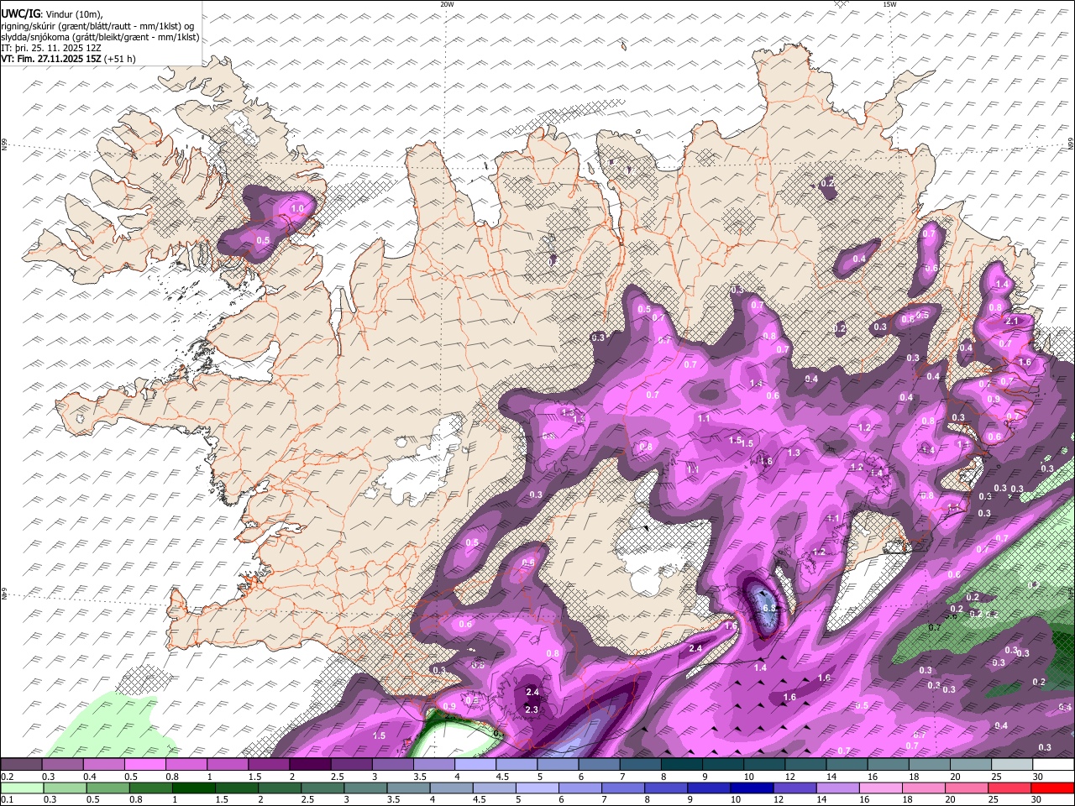Viewport: 1075px width, 806px height.
Task: Click the '6.8' precipitation value on the map
Action: point(768,607)
